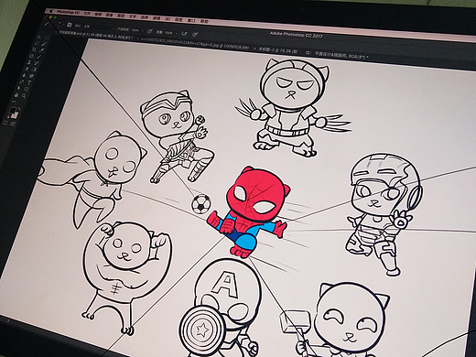476x357 pixels.
Task: Select the Hand tool
Action: pos(16,95)
